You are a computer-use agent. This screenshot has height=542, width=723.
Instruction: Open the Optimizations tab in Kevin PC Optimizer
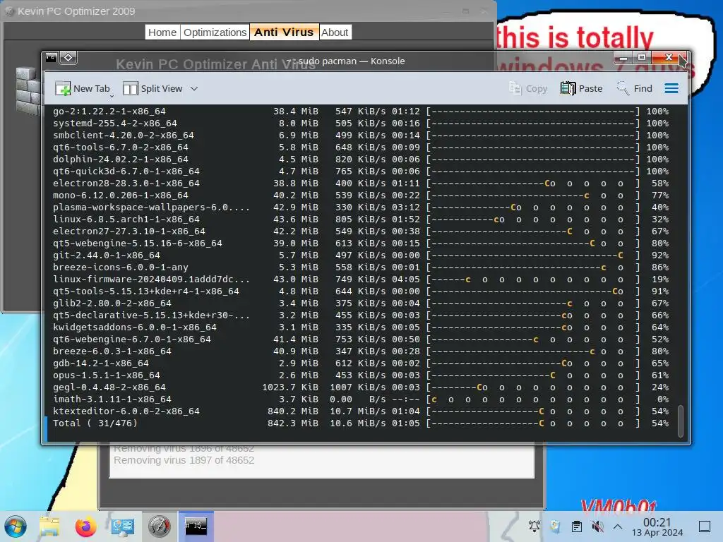click(x=215, y=32)
